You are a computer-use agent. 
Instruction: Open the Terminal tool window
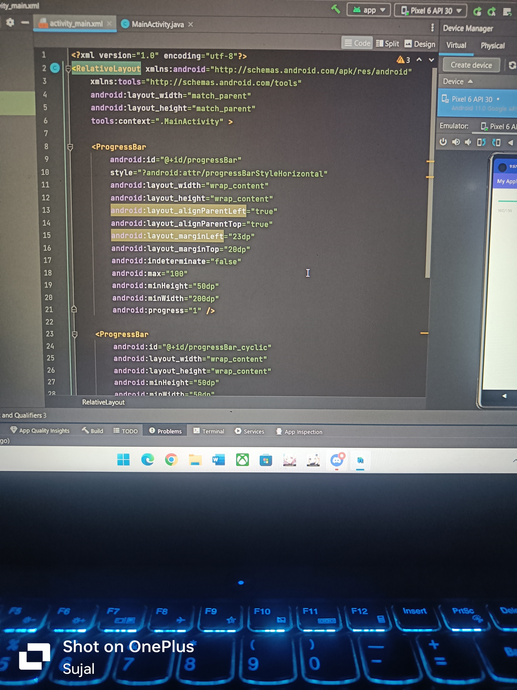point(209,431)
